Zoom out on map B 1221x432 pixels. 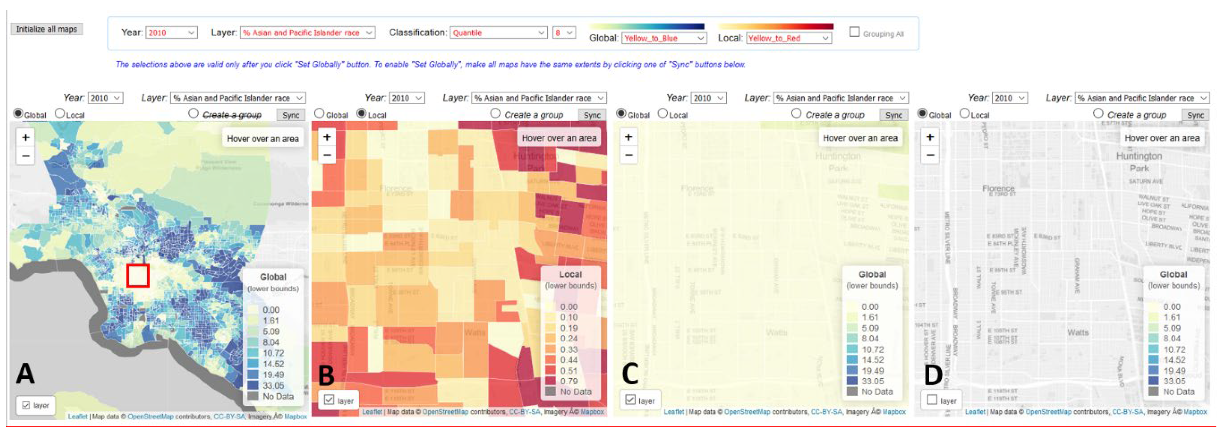coord(327,155)
